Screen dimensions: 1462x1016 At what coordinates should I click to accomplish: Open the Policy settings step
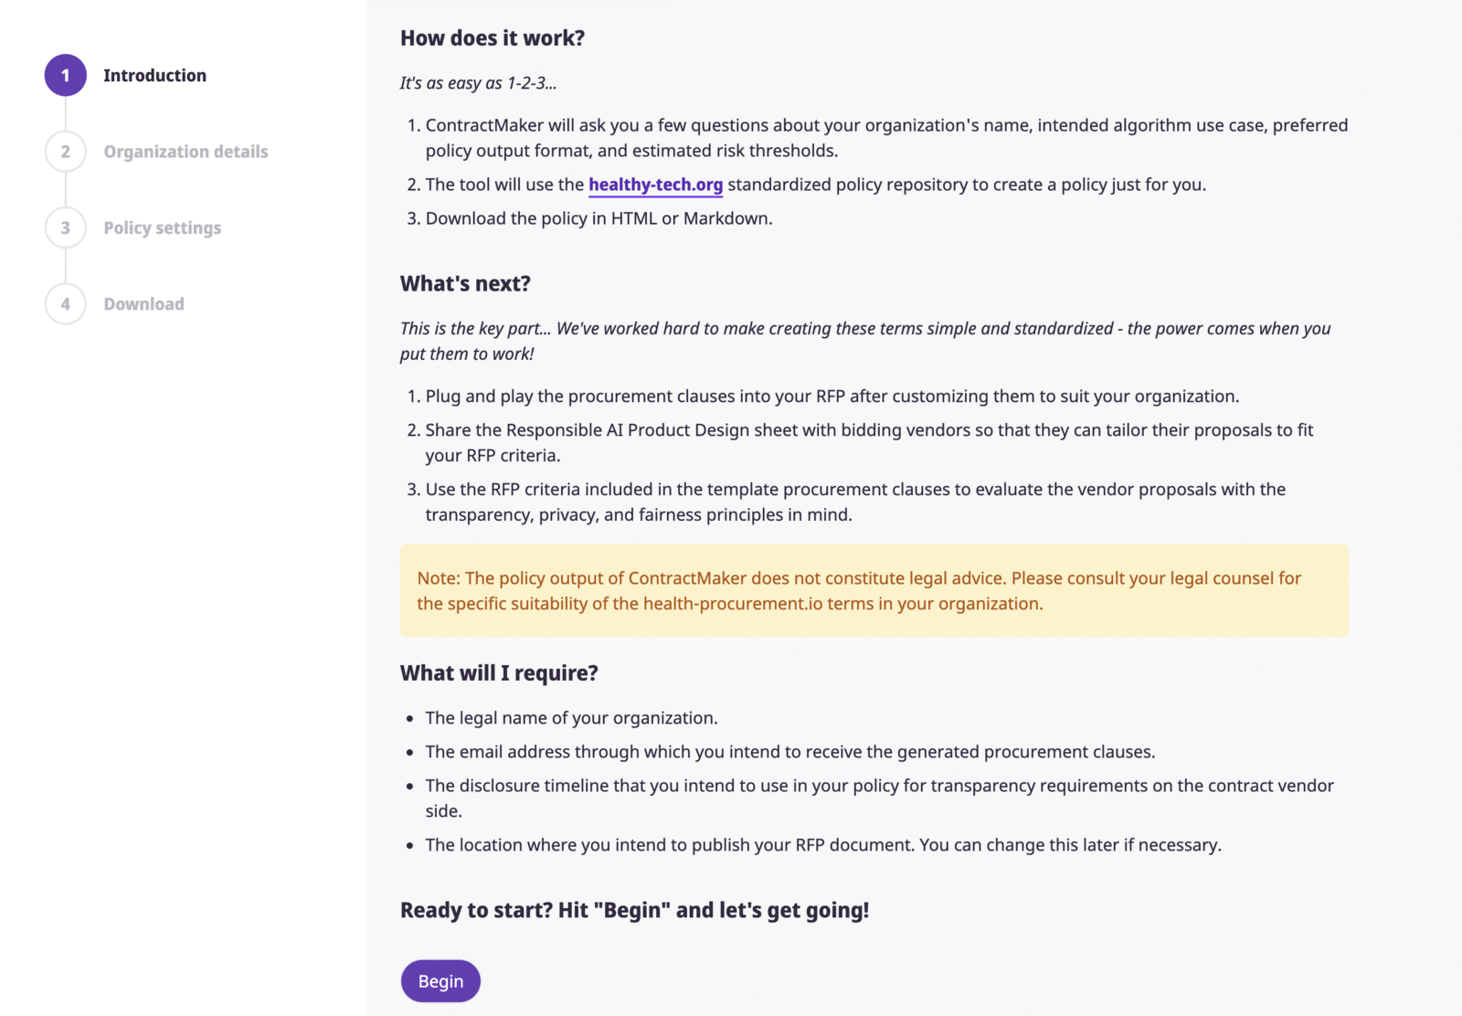[x=162, y=228]
